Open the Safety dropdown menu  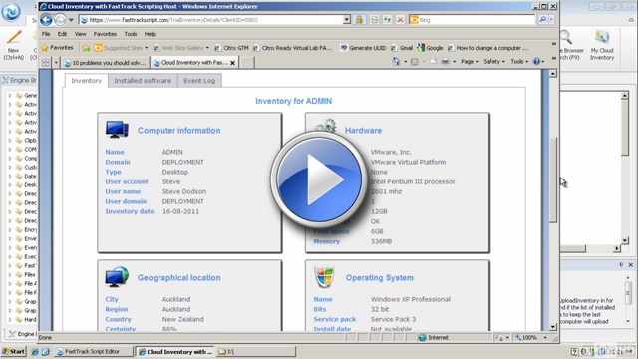point(494,62)
